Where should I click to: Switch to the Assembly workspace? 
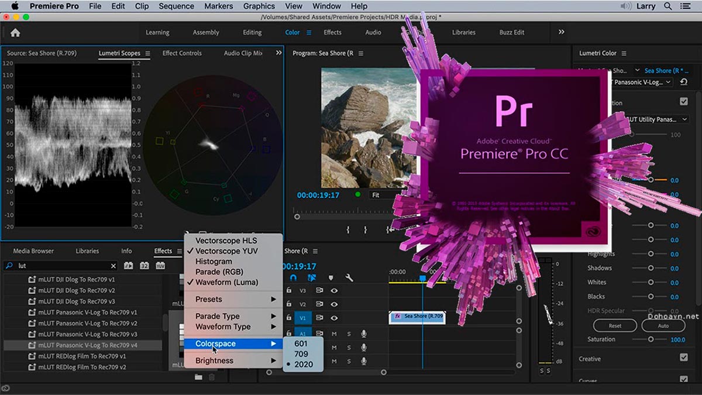pyautogui.click(x=206, y=33)
